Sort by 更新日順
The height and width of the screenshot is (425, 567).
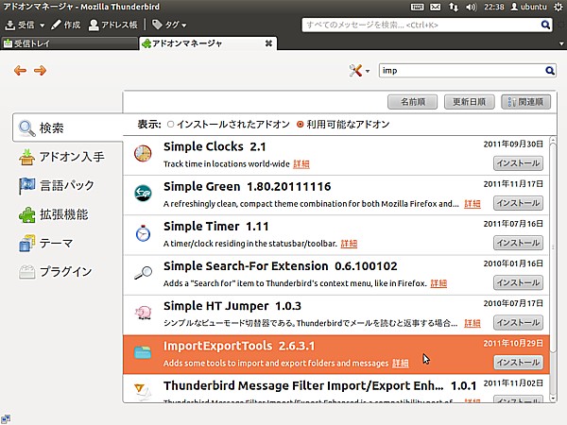tap(469, 102)
